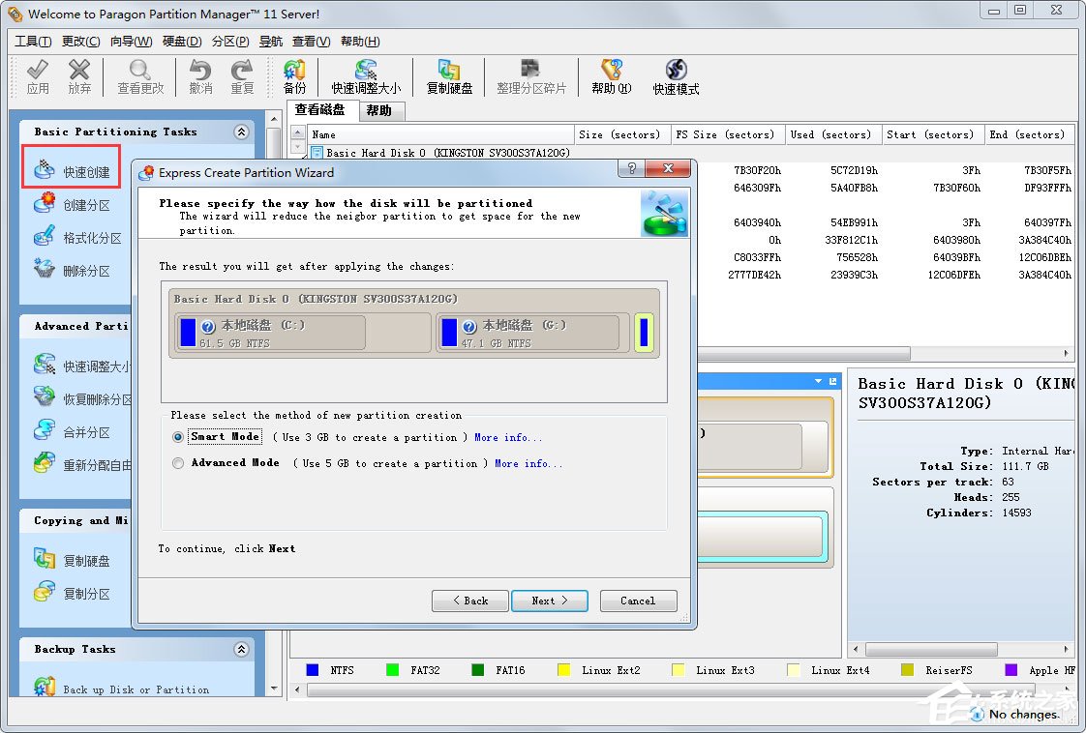The image size is (1086, 733).
Task: Click Copy Hard Disk (复制硬盘) toolbar icon
Action: (x=449, y=76)
